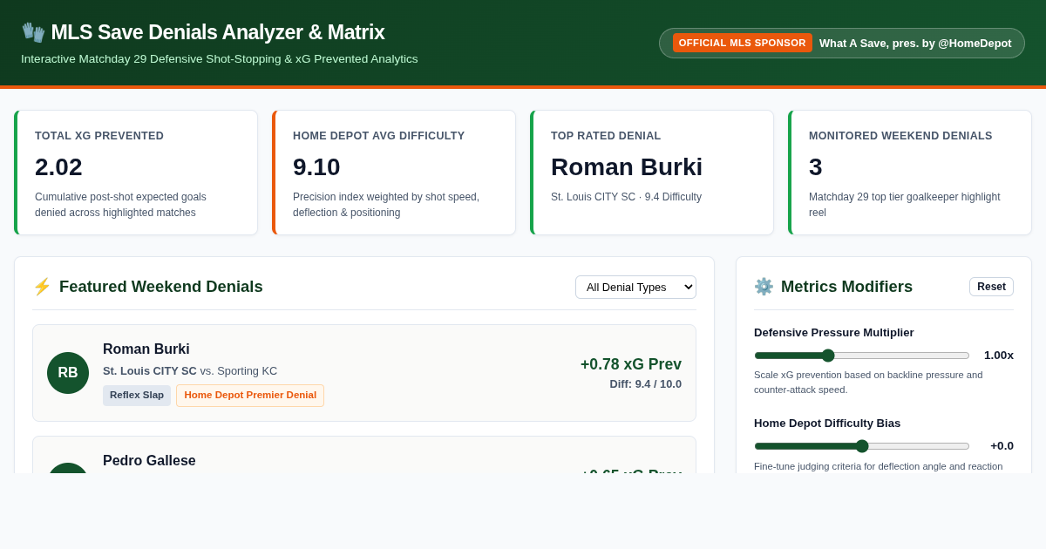Click the 9.10 average difficulty value
The width and height of the screenshot is (1046, 549).
316,167
